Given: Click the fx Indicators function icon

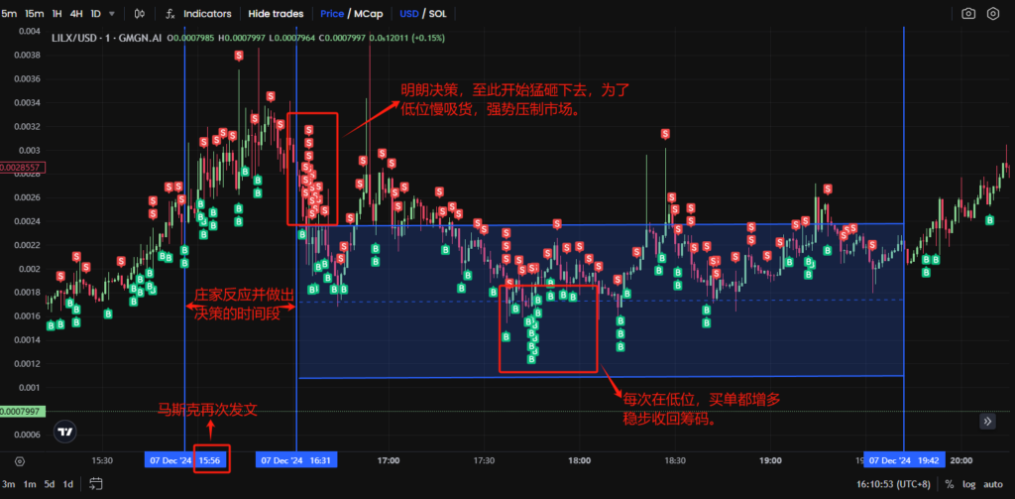Looking at the screenshot, I should pyautogui.click(x=171, y=14).
